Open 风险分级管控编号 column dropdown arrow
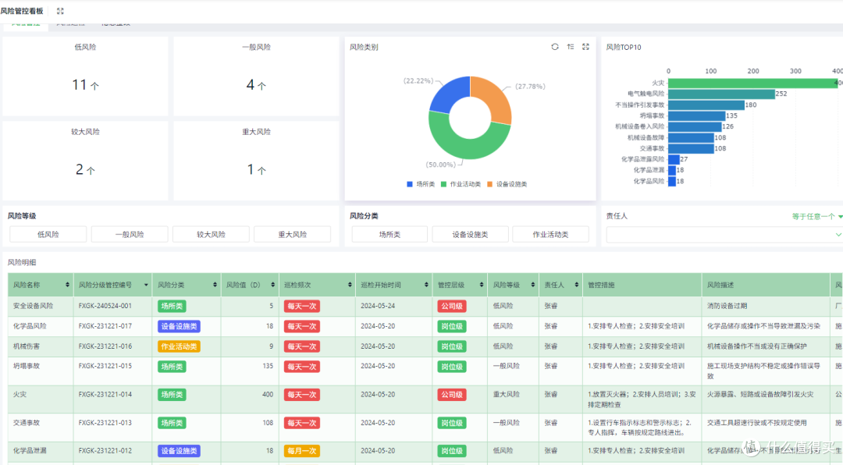 point(146,285)
